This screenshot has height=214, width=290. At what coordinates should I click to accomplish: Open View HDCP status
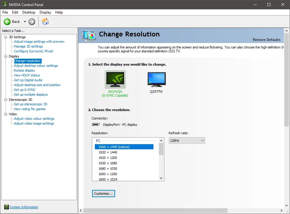(27, 75)
